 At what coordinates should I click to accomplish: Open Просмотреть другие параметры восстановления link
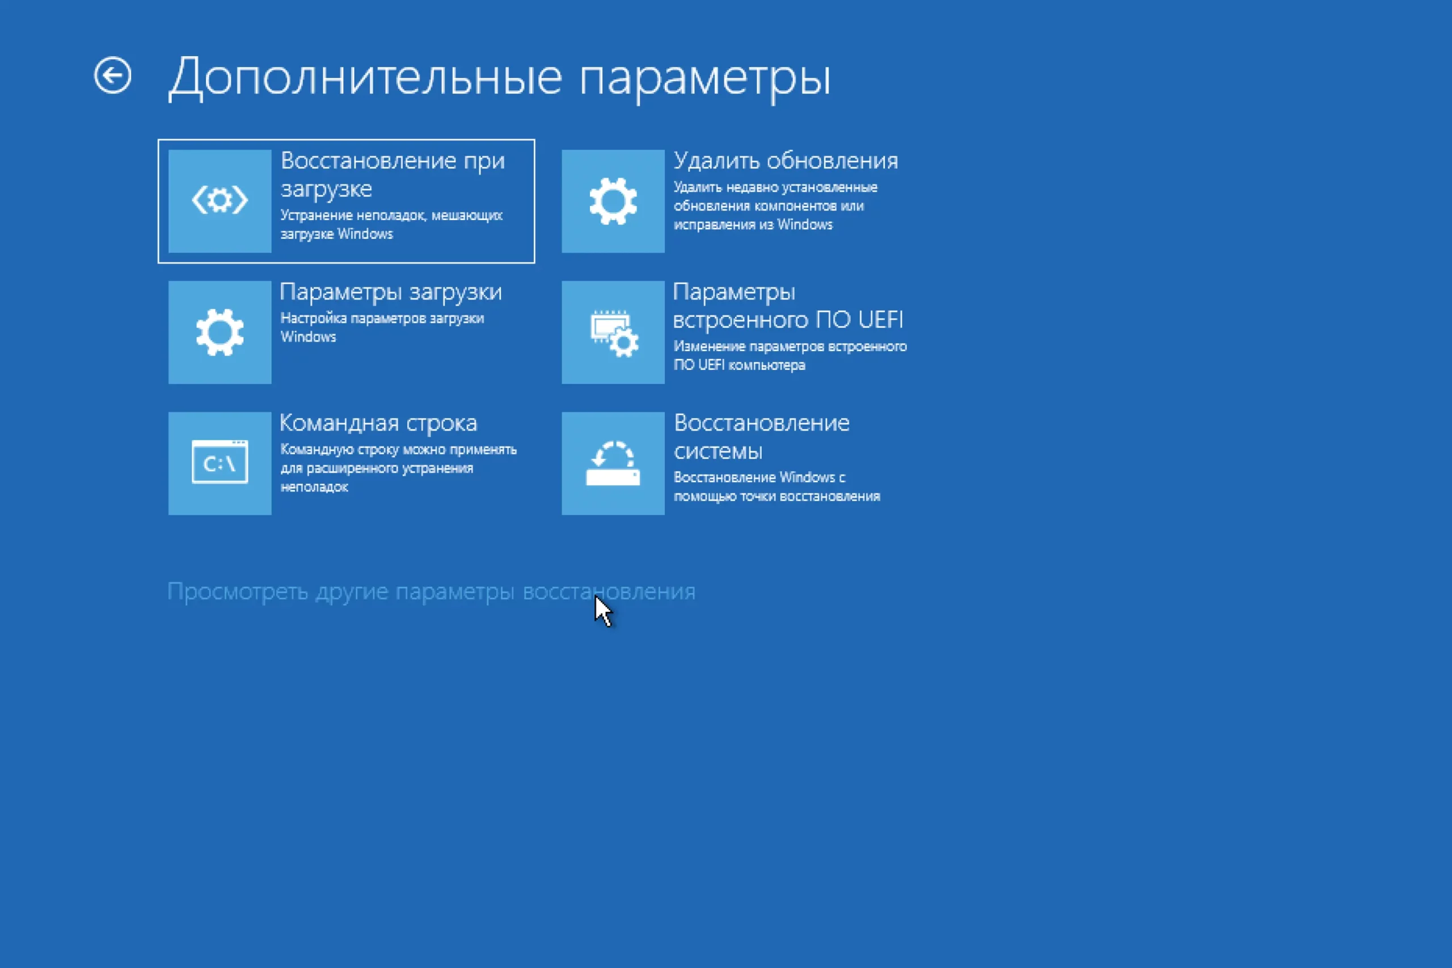pos(431,591)
